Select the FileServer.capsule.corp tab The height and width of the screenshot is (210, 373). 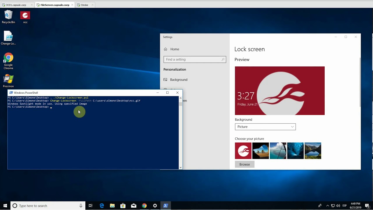(55, 5)
